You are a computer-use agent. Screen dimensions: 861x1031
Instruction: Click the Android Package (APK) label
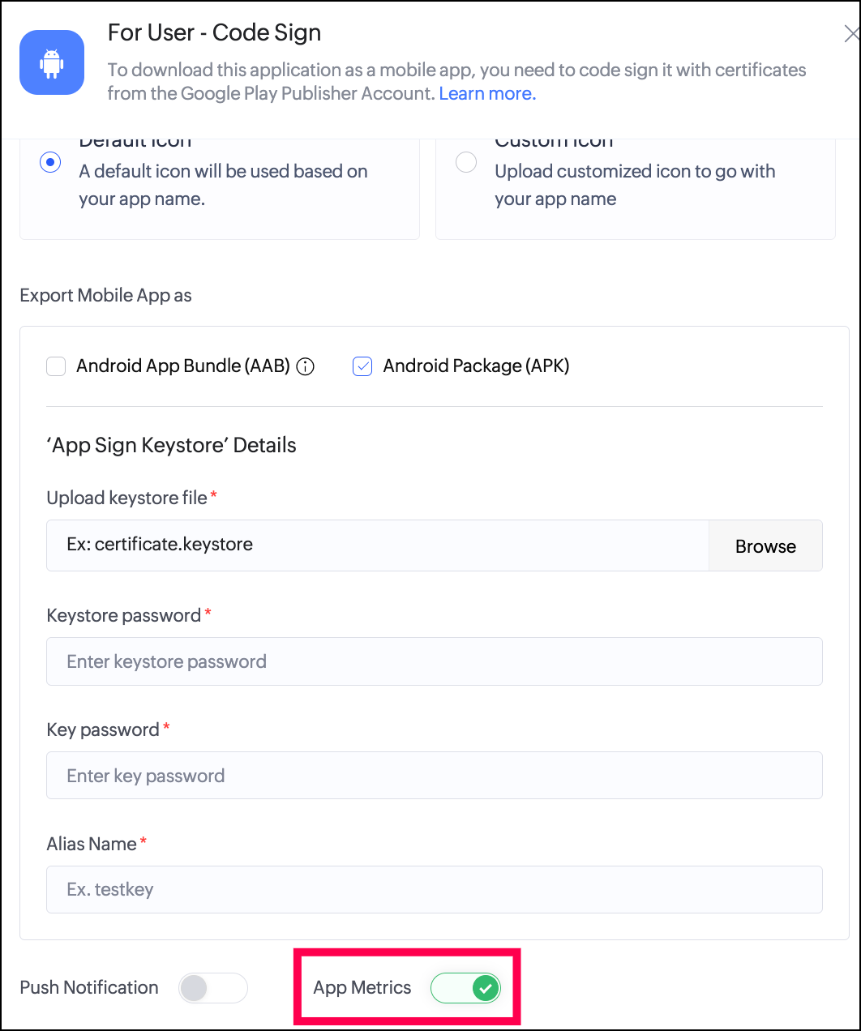point(476,366)
